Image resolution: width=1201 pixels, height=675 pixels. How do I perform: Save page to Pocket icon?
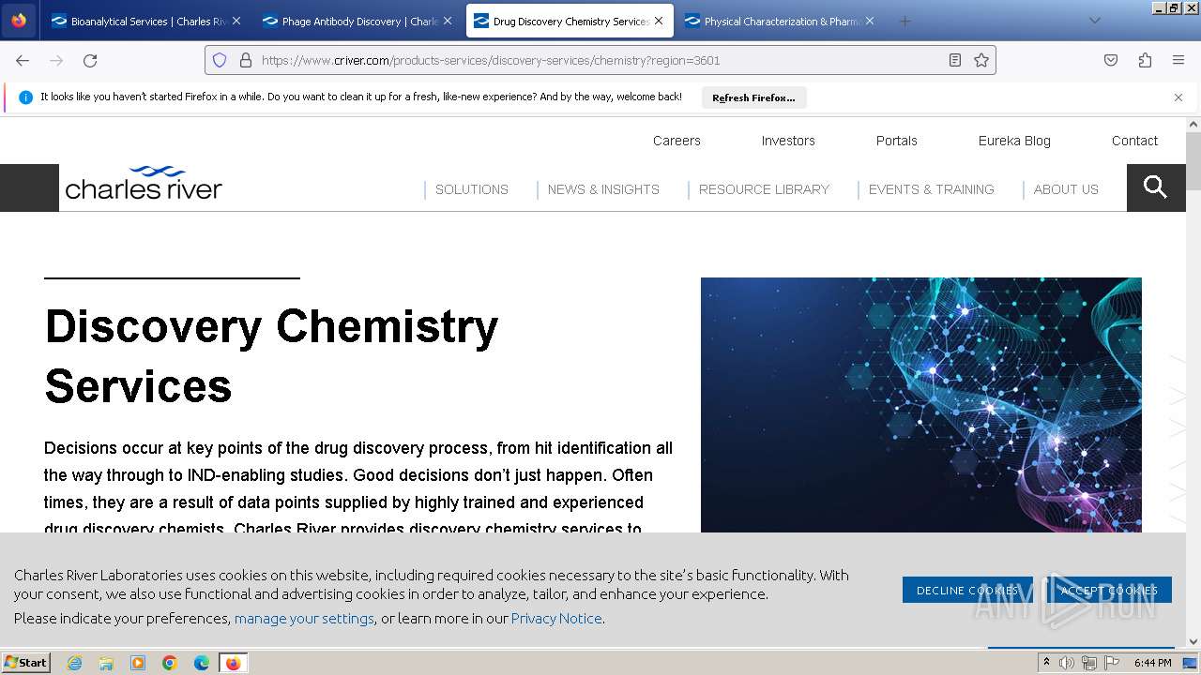coord(1111,60)
